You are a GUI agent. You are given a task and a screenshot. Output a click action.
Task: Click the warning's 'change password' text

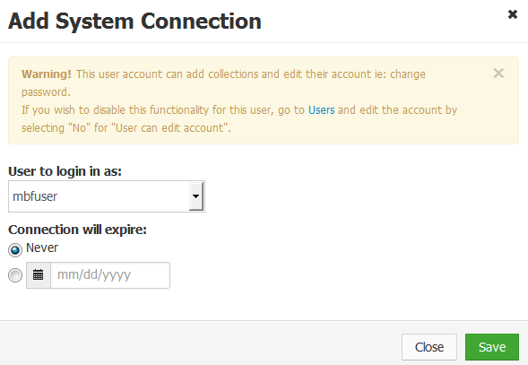click(x=408, y=74)
